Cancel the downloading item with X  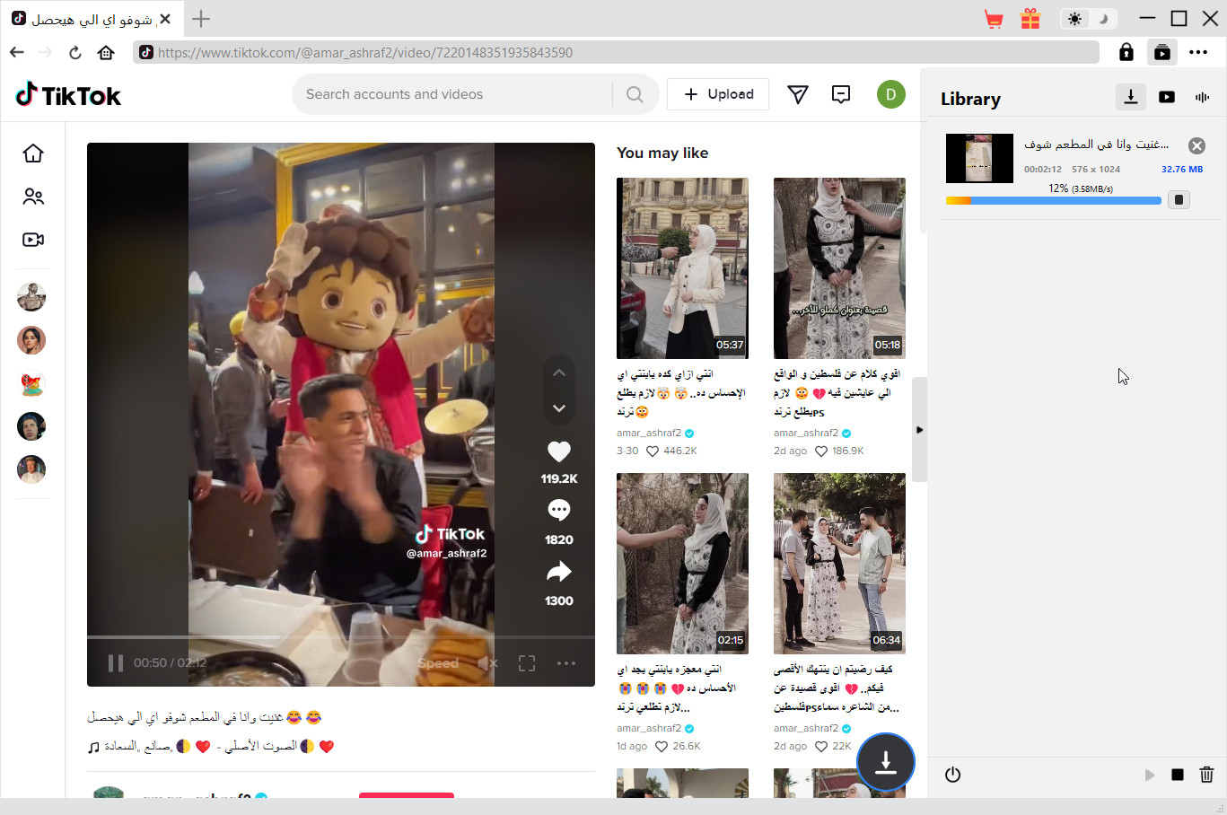click(1196, 145)
